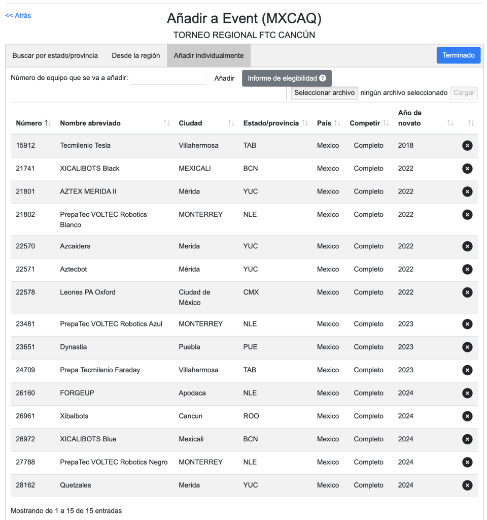Viewport: 487px width, 520px height.
Task: Switch to Desde la región tab
Action: tap(136, 56)
